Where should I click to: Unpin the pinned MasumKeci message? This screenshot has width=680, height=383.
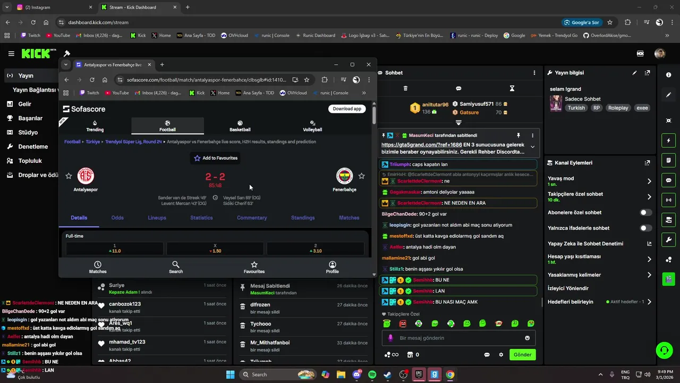518,135
